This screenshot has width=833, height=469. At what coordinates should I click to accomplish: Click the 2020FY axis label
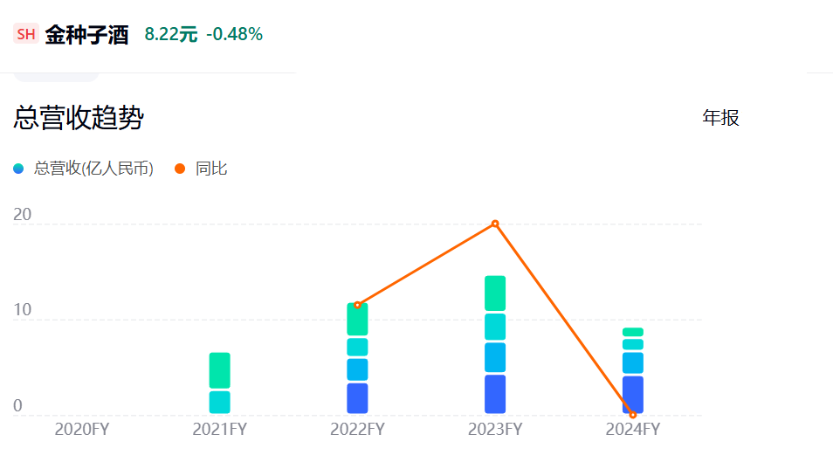click(x=82, y=429)
